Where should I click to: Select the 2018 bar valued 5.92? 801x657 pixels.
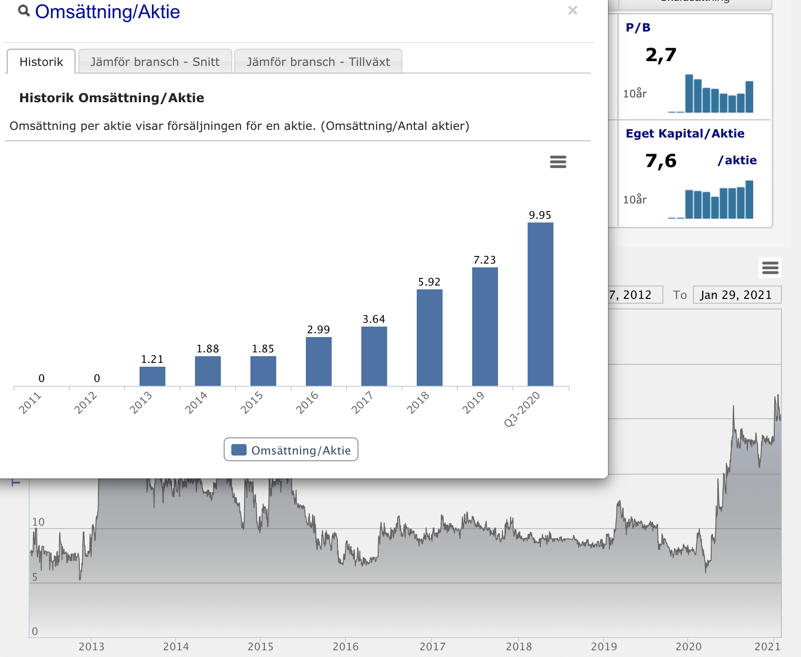[430, 338]
